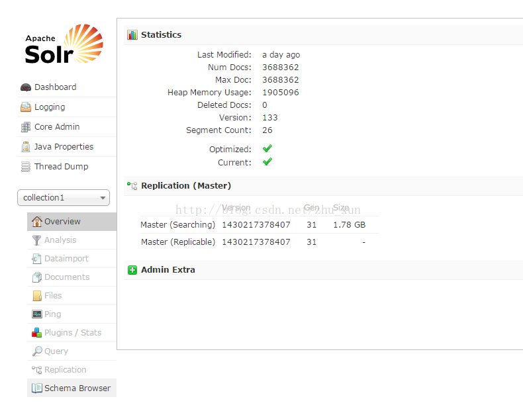The width and height of the screenshot is (523, 405).
Task: Click the Segment Count: label
Action: 218,130
